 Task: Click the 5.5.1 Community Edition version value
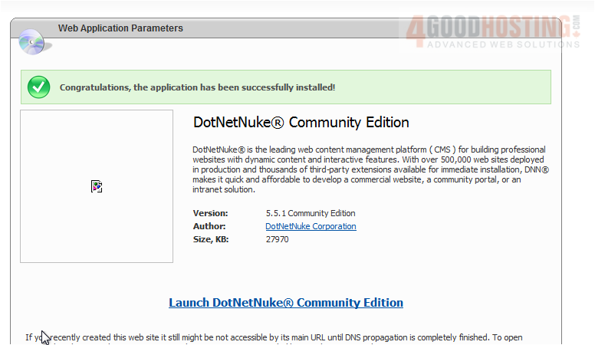point(310,213)
